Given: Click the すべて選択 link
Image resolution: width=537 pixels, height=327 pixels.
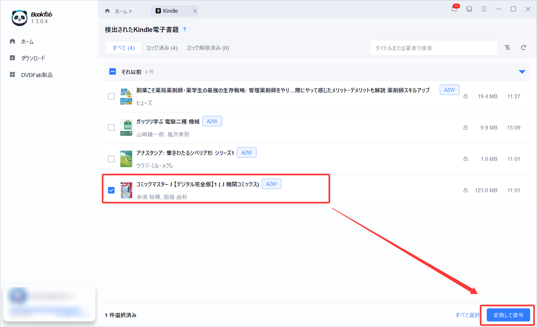Looking at the screenshot, I should [x=468, y=315].
